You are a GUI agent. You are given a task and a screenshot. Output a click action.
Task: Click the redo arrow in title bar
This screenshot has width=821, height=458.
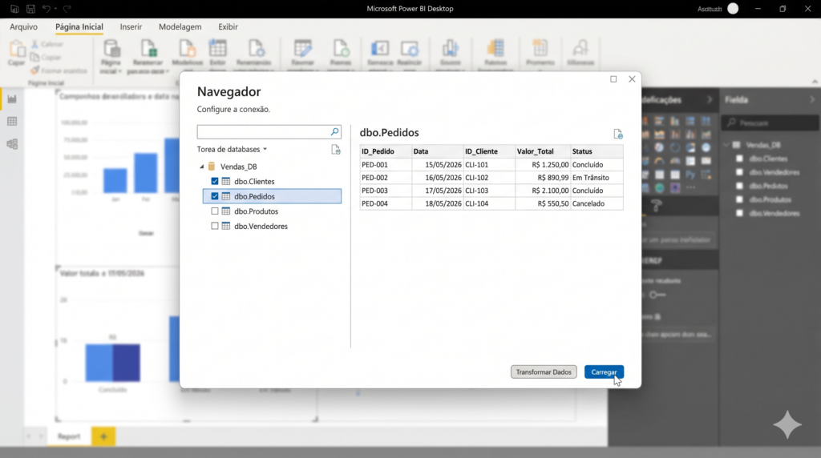click(x=67, y=9)
